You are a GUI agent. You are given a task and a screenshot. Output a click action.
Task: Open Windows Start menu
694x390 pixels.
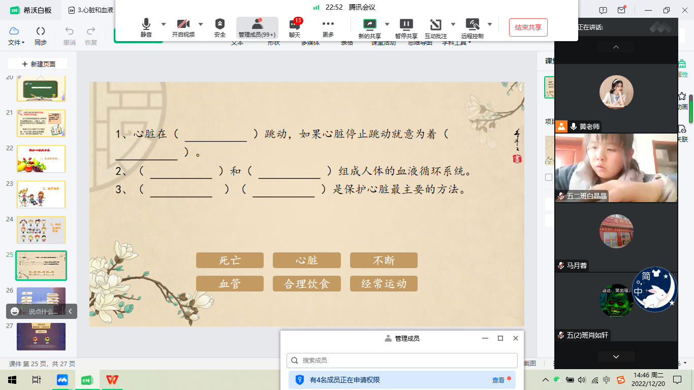point(12,380)
